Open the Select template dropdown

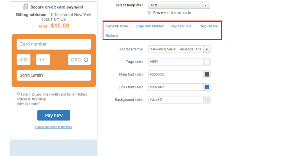click(x=179, y=5)
